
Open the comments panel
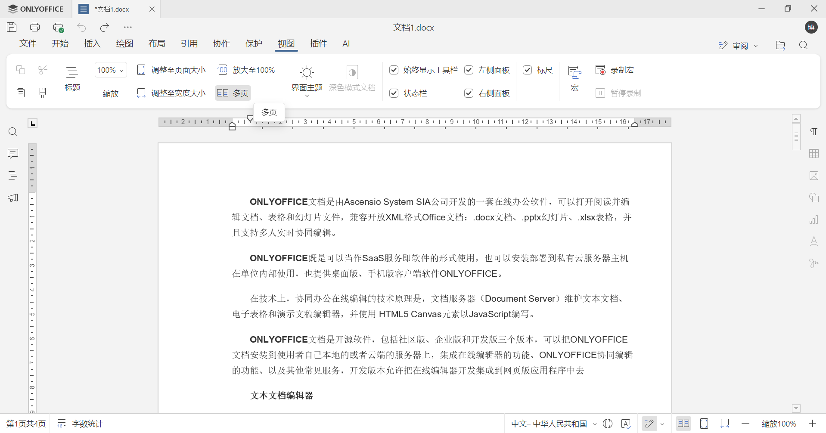click(12, 154)
